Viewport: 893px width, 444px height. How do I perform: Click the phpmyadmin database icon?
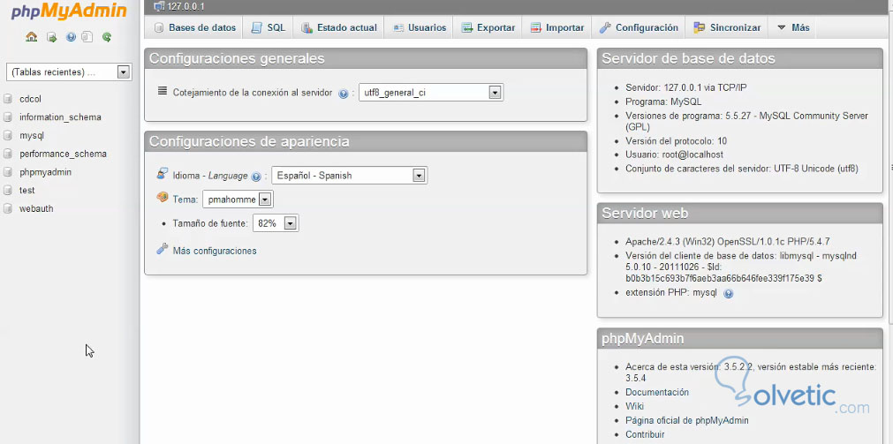8,172
